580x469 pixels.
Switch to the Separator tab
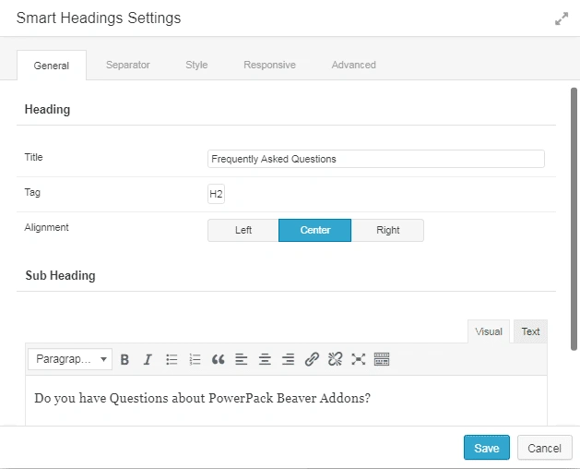(x=128, y=65)
